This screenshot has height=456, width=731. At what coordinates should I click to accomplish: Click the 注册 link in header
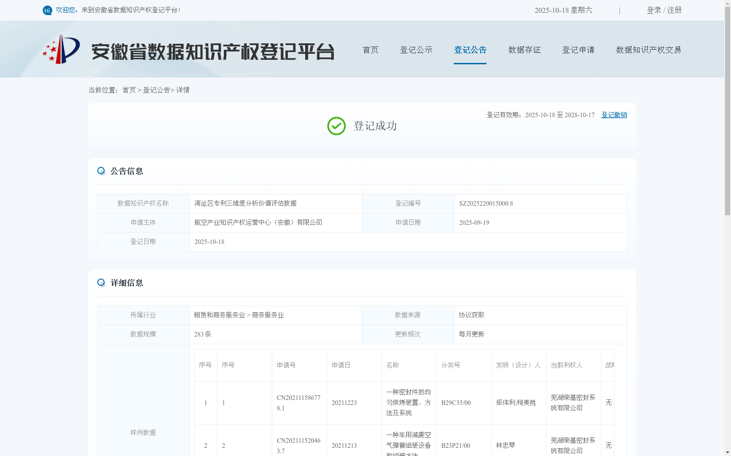(674, 10)
